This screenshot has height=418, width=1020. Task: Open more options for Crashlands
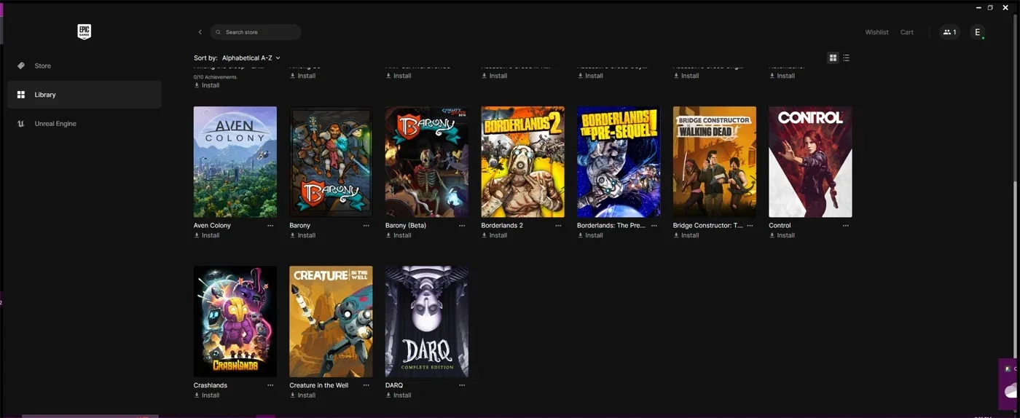pyautogui.click(x=270, y=385)
